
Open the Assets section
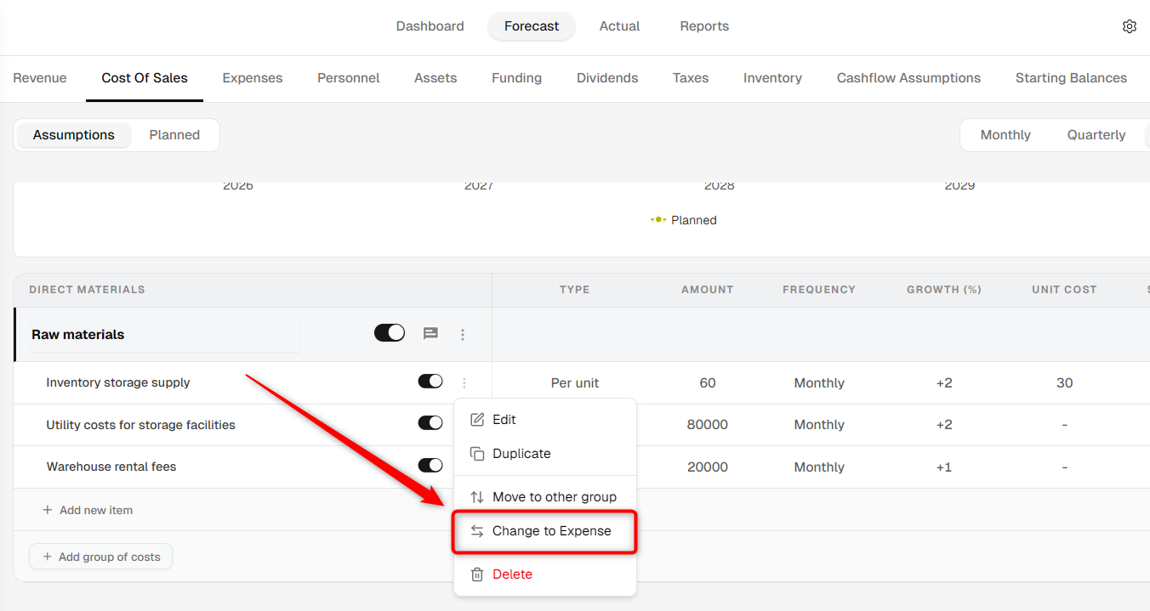pos(436,78)
